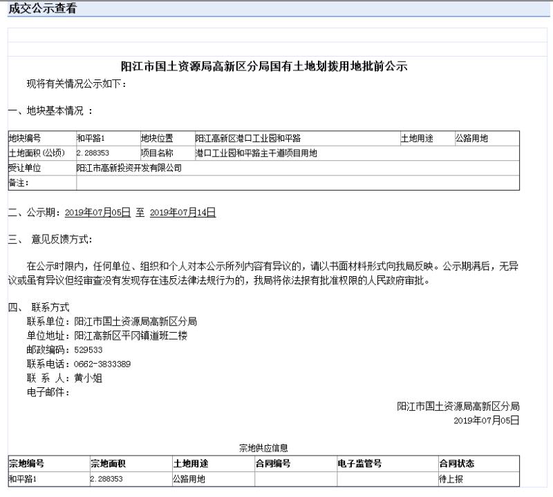553x497 pixels.
Task: Click the 宗地编号 column header
Action: pos(26,464)
